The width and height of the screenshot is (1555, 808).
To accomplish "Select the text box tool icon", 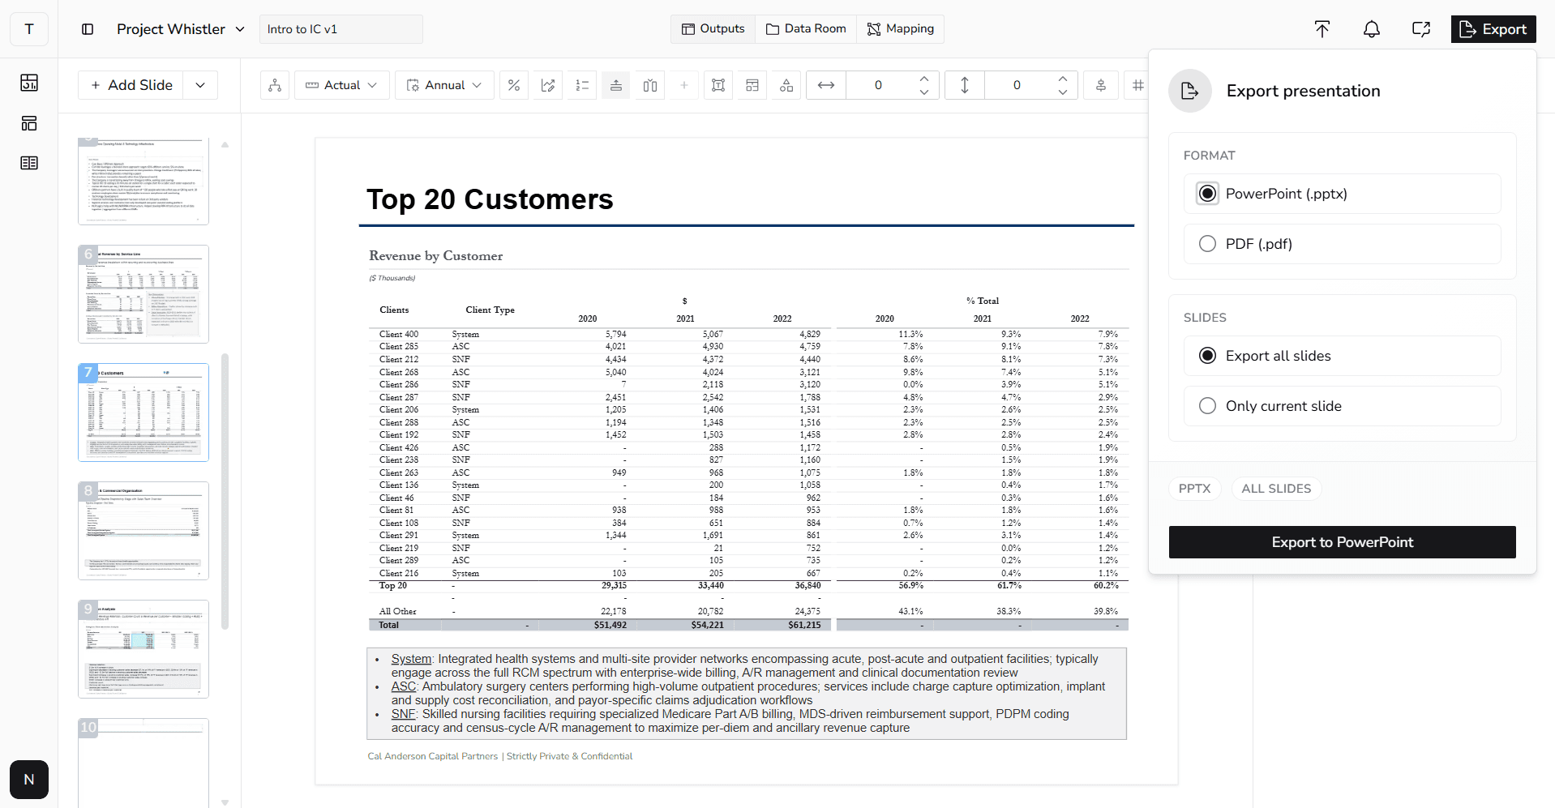I will pyautogui.click(x=718, y=85).
